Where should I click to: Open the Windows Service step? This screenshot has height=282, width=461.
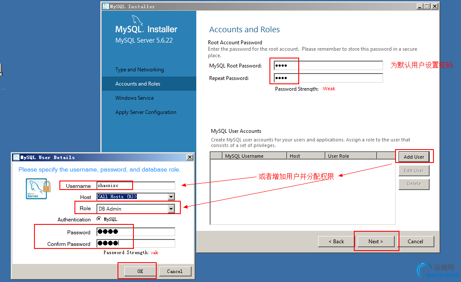[134, 98]
